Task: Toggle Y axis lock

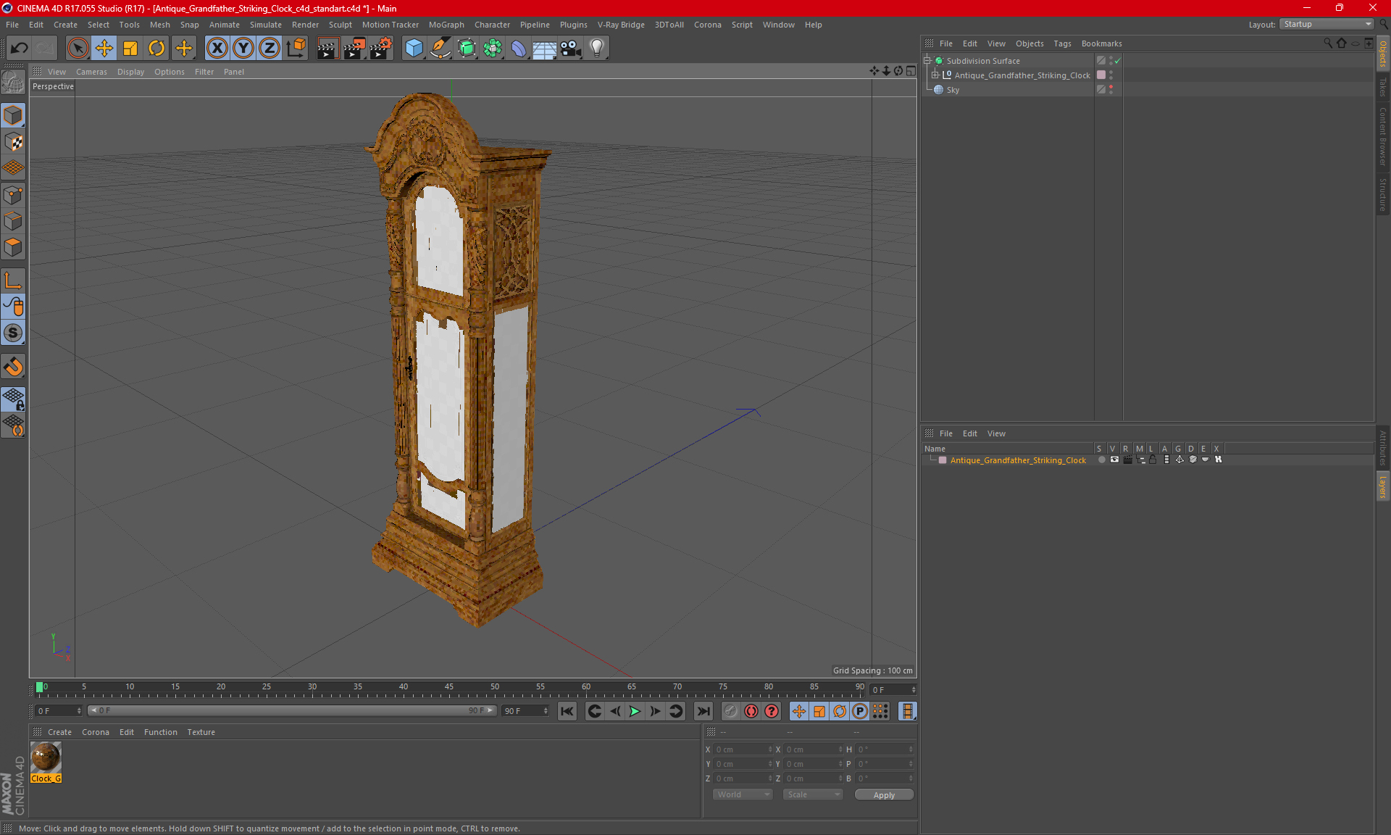Action: 243,49
